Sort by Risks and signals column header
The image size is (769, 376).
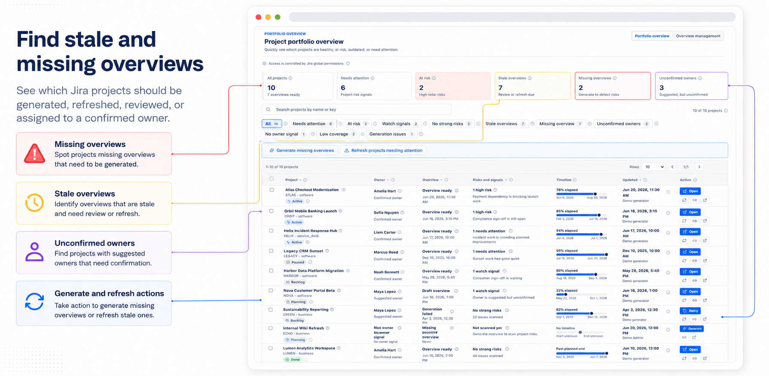pyautogui.click(x=490, y=180)
